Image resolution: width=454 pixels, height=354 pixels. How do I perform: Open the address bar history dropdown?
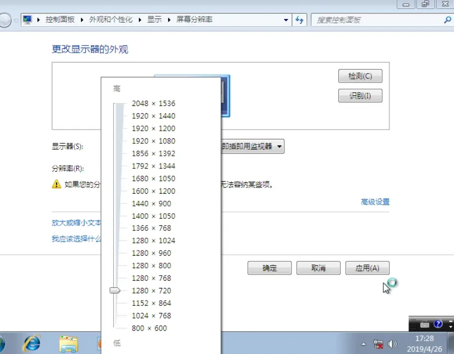(286, 20)
